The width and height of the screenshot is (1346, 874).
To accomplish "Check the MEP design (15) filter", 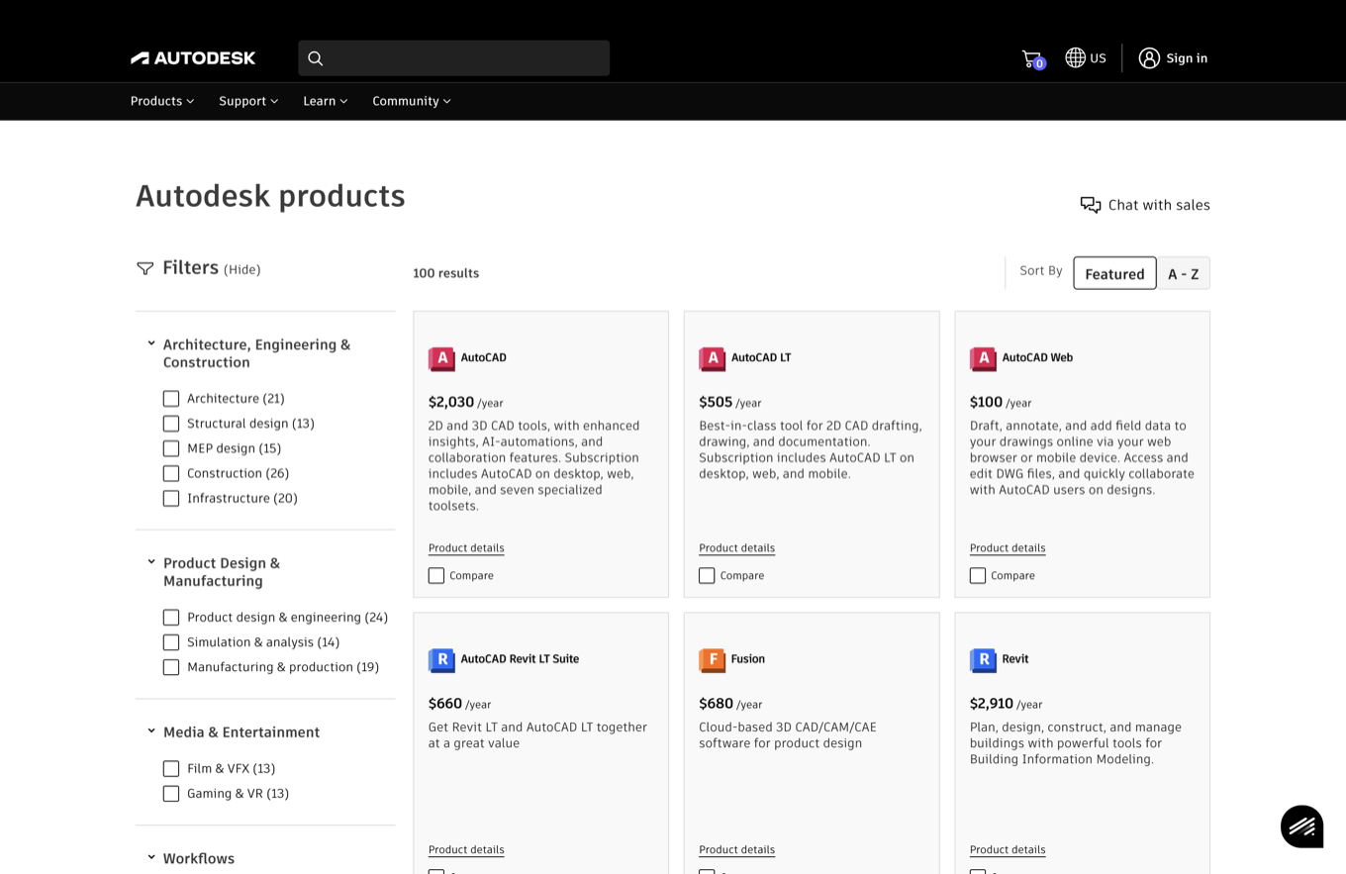I will tap(171, 448).
